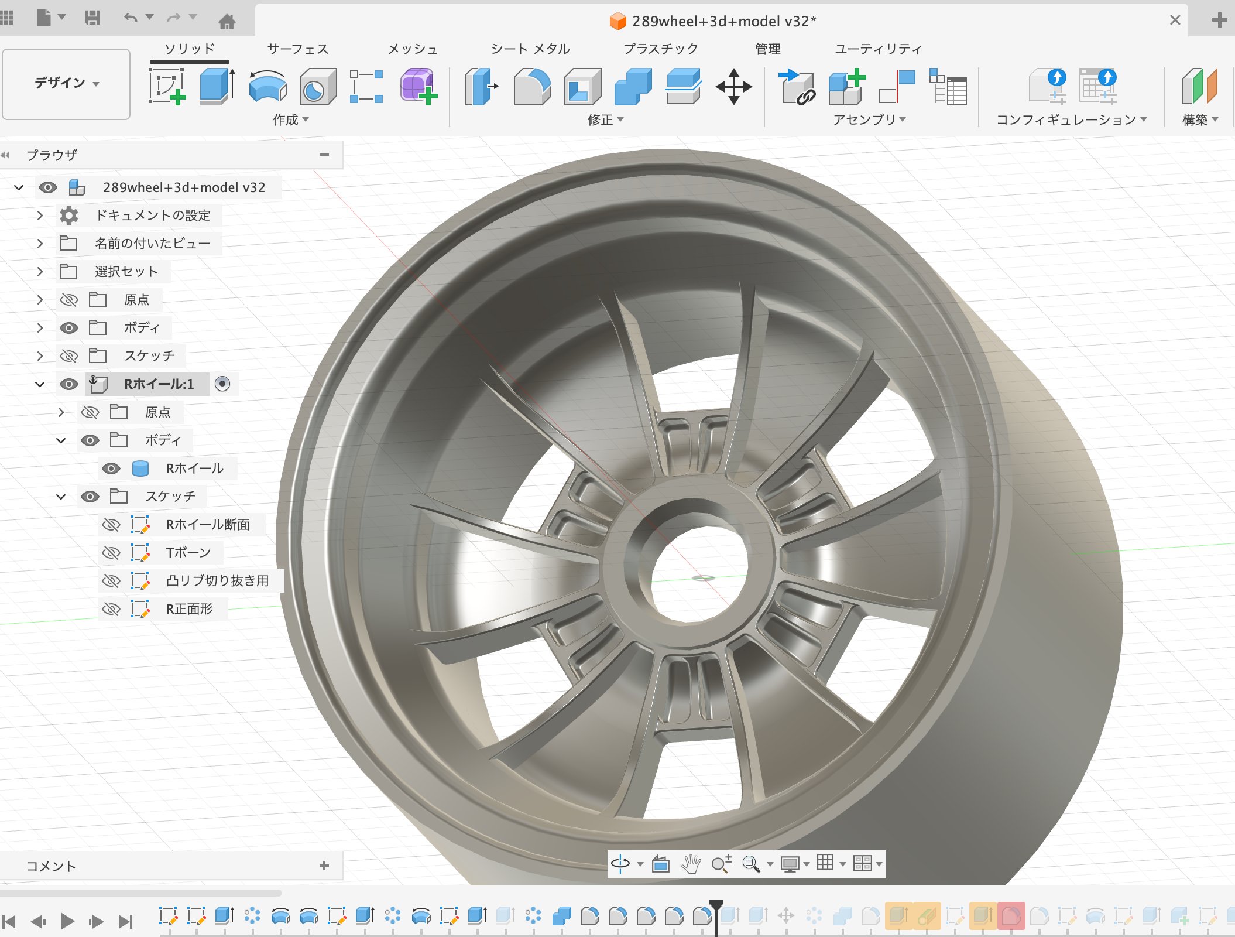Click the Create Sketch tool icon
Viewport: 1235px width, 937px height.
tap(167, 87)
